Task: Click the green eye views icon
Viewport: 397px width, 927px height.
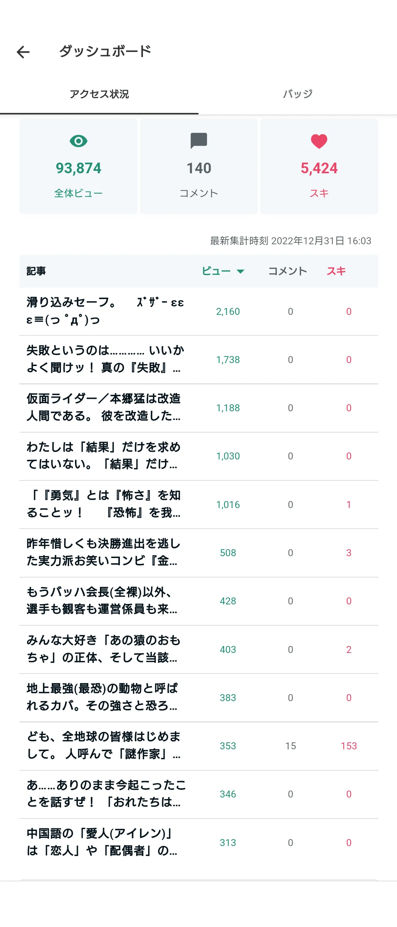Action: [78, 141]
